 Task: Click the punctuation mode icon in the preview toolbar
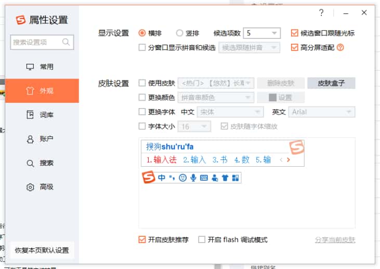click(x=172, y=178)
